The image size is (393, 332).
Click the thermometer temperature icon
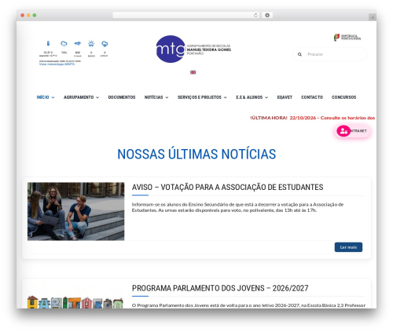point(48,43)
